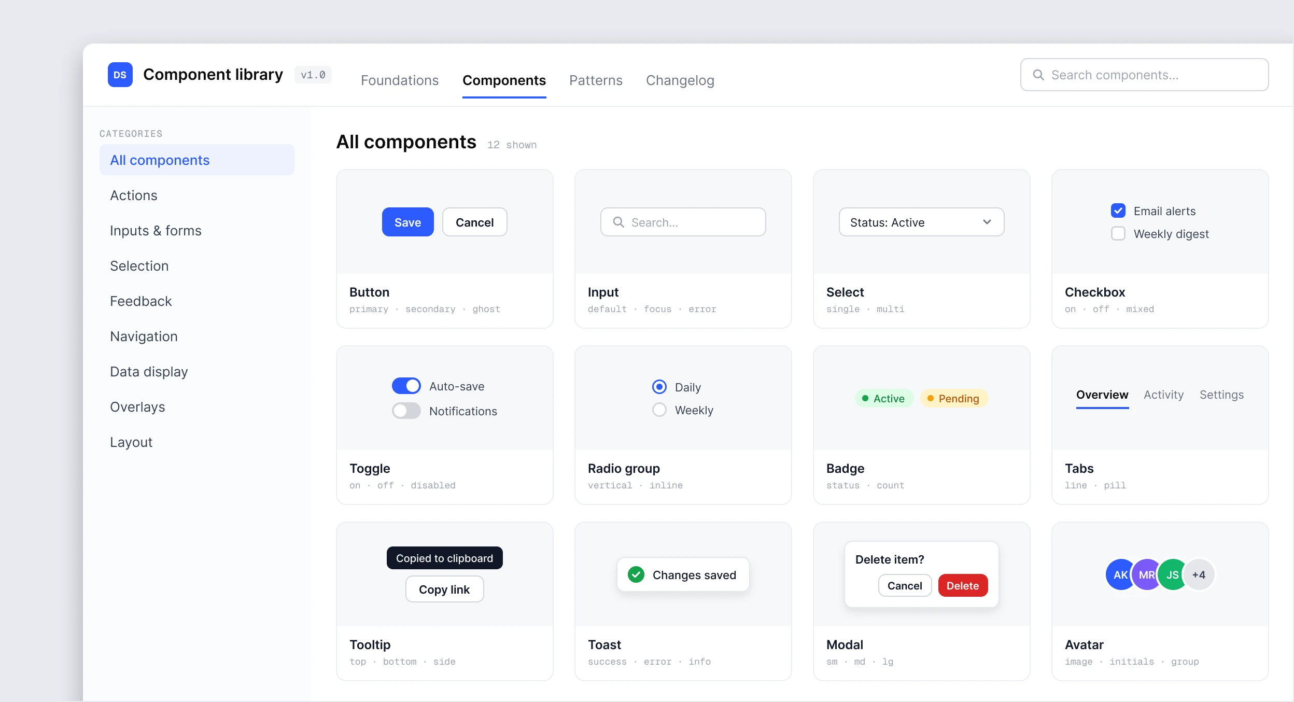Select the Overlays category
The image size is (1294, 702).
coord(197,406)
